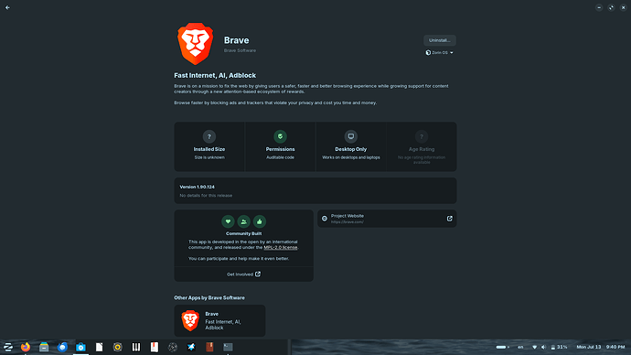Open Brave card under Other Apps
631x355 pixels.
tap(219, 321)
